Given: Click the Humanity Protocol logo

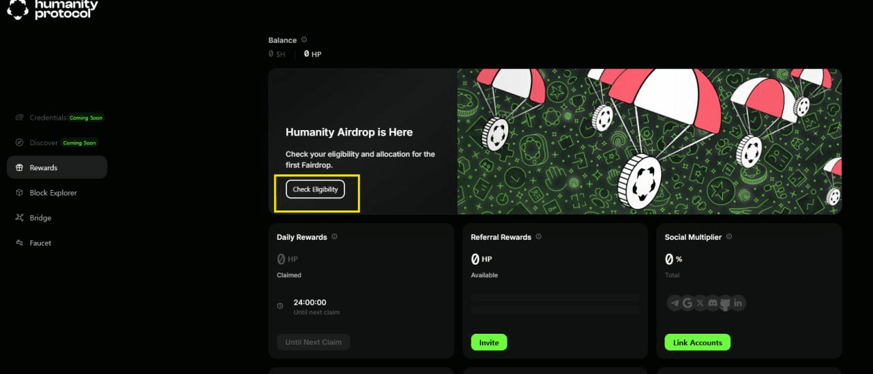Looking at the screenshot, I should click(x=53, y=8).
